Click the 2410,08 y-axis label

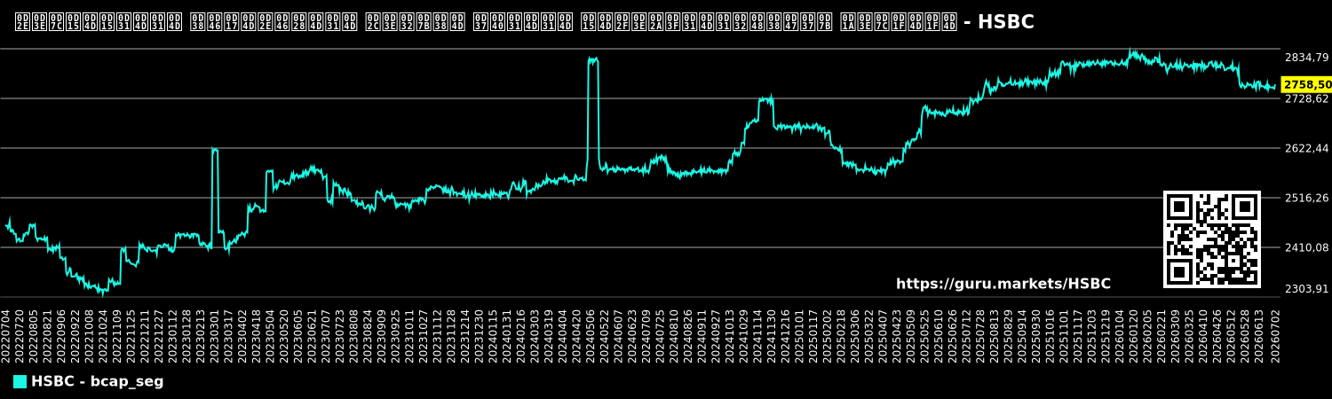(x=1306, y=247)
